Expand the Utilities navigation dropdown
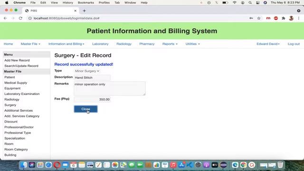 tap(192, 44)
